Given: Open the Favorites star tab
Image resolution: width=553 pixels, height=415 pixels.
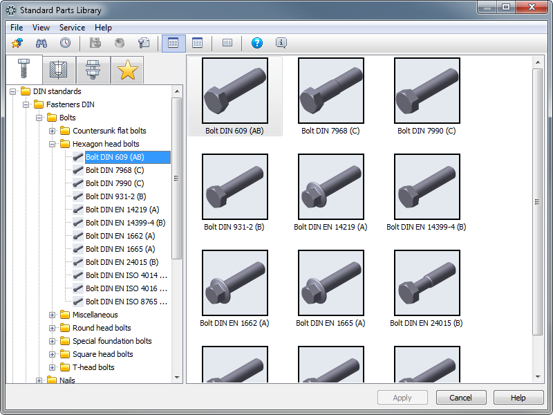Looking at the screenshot, I should [127, 71].
